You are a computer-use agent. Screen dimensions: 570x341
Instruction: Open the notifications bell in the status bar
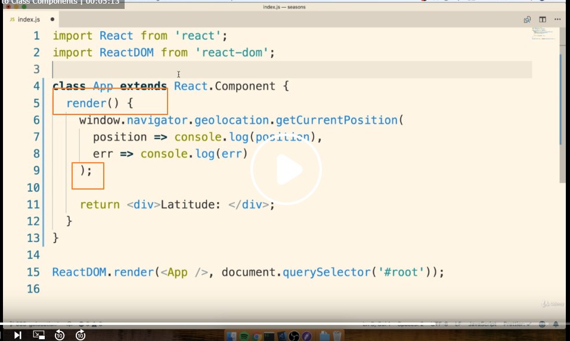click(556, 324)
